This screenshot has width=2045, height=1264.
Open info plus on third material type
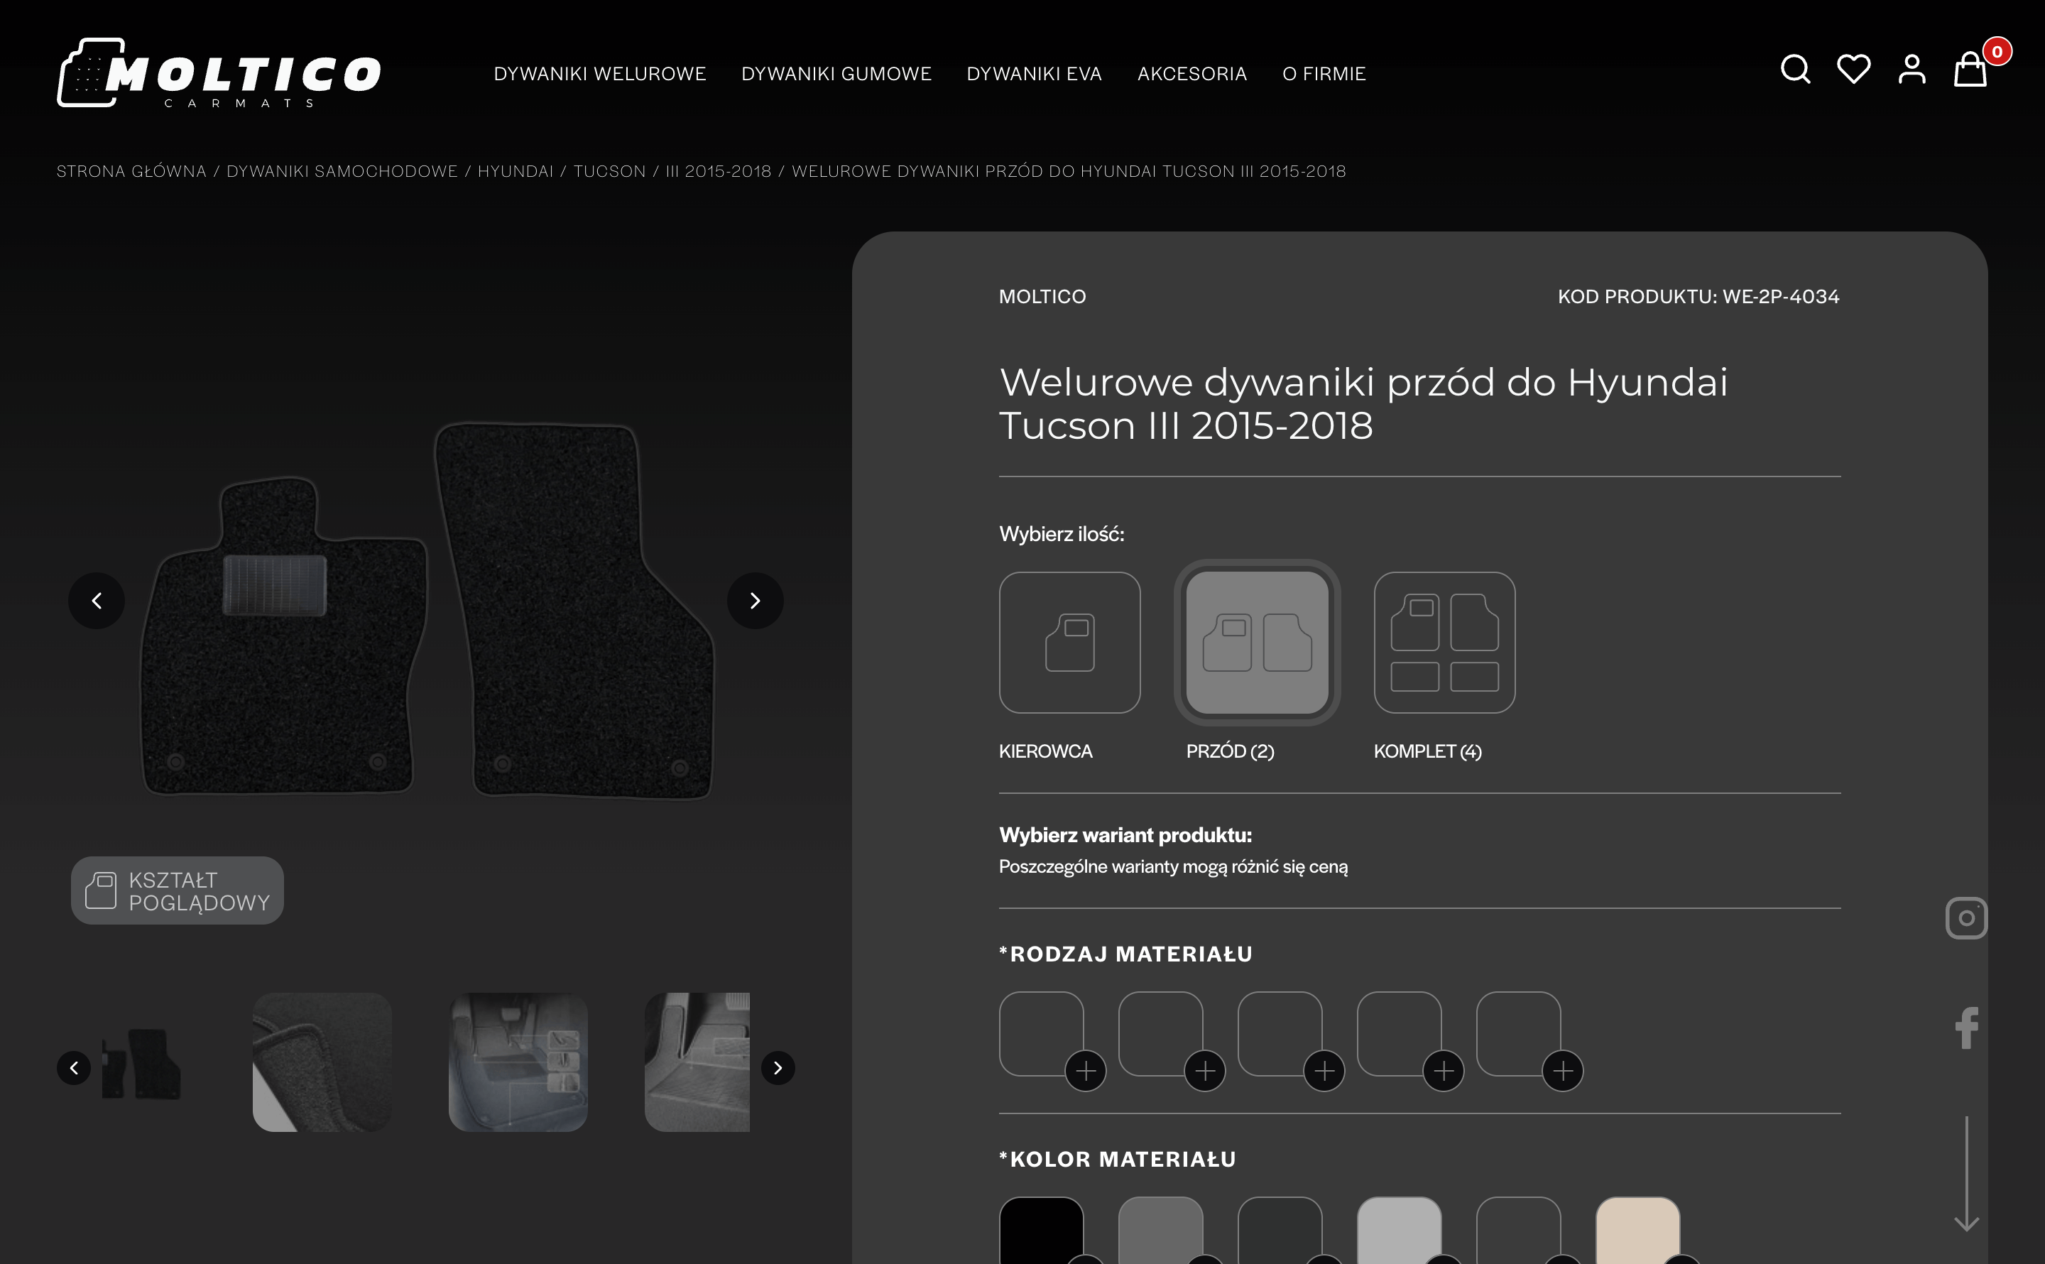point(1324,1070)
